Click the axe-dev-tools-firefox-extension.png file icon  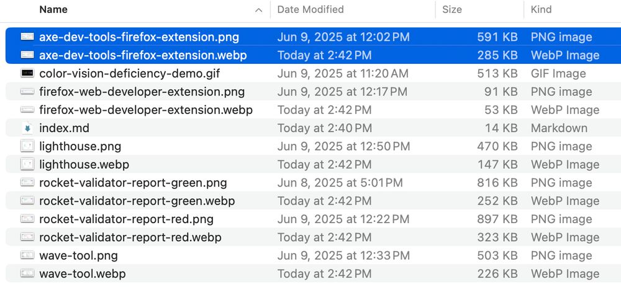point(27,37)
